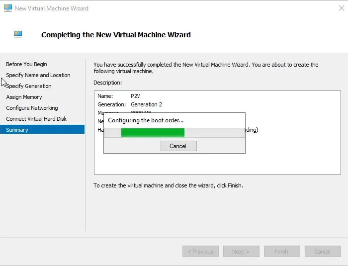
Task: Click the "Configuring the boot order..." status text
Action: click(x=146, y=120)
